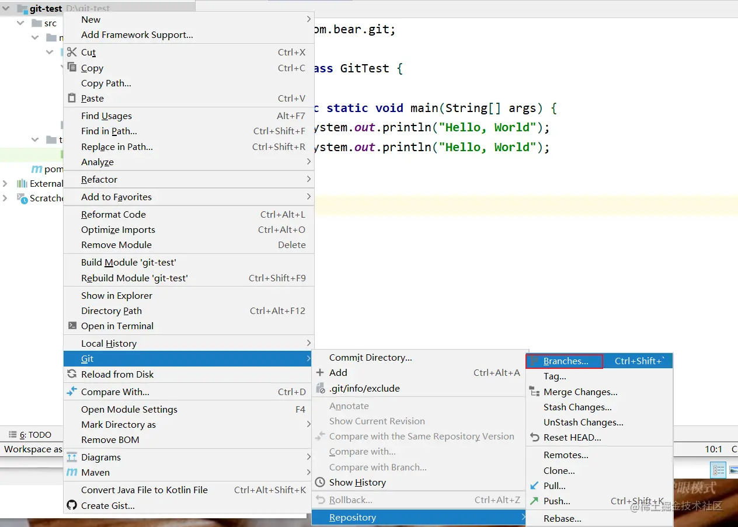Collapse the src folder node
Viewport: 738px width, 527px height.
[20, 23]
